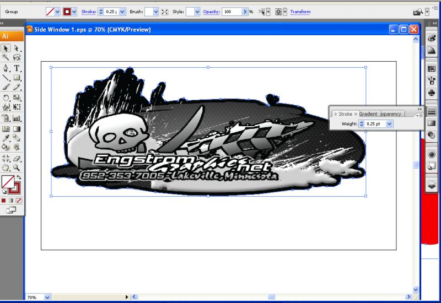Expand the Style dropdown
441x303 pixels.
[x=197, y=12]
